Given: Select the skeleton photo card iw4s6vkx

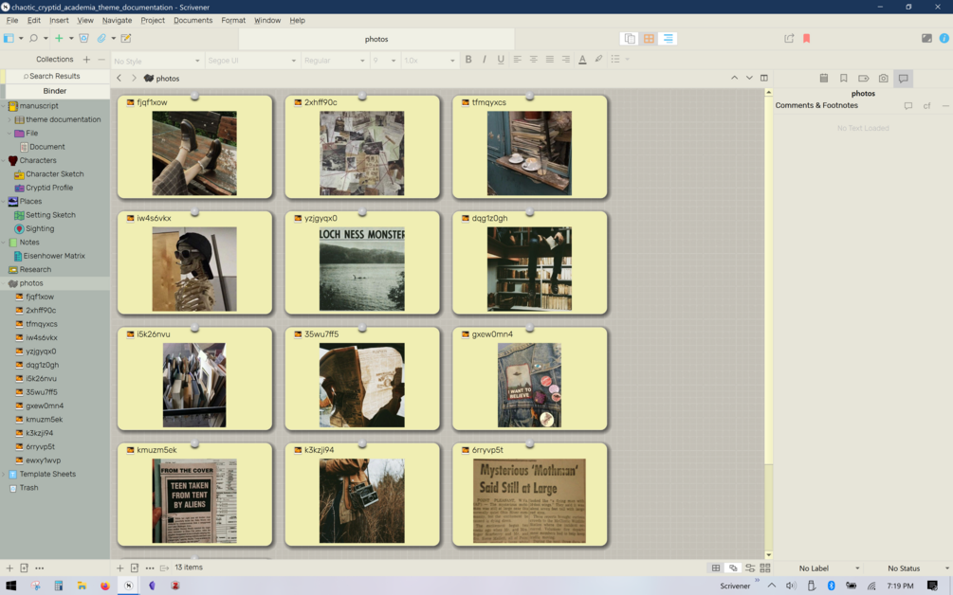Looking at the screenshot, I should click(x=194, y=262).
